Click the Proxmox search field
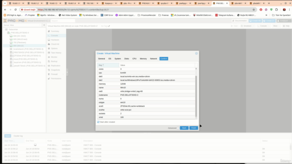The height and width of the screenshot is (164, 292). click(x=63, y=21)
